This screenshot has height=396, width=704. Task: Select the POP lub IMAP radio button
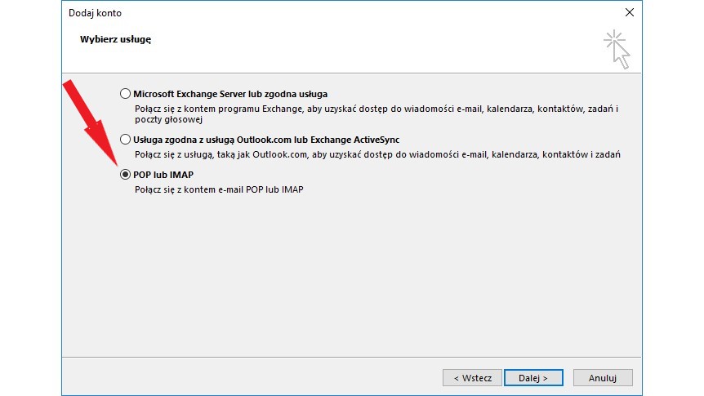pyautogui.click(x=125, y=174)
